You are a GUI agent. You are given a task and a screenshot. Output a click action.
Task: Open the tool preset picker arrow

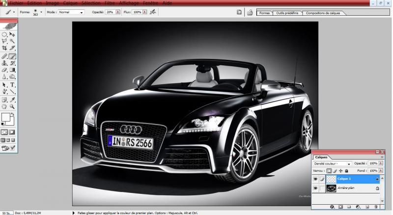point(14,12)
